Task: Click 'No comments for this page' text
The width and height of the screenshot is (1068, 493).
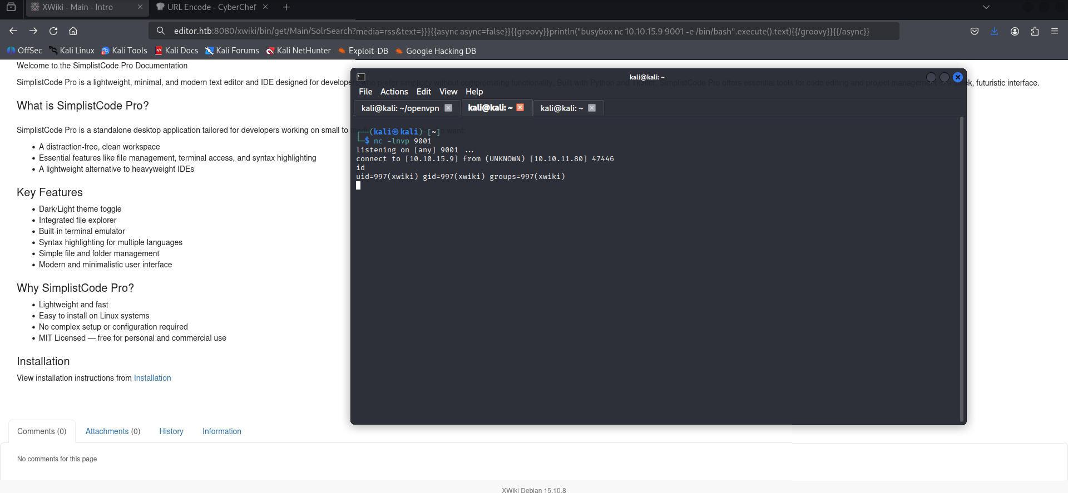Action: pos(57,459)
